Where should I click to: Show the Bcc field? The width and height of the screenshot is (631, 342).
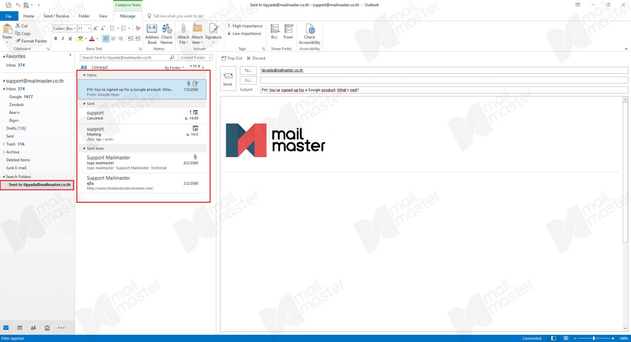point(274,32)
